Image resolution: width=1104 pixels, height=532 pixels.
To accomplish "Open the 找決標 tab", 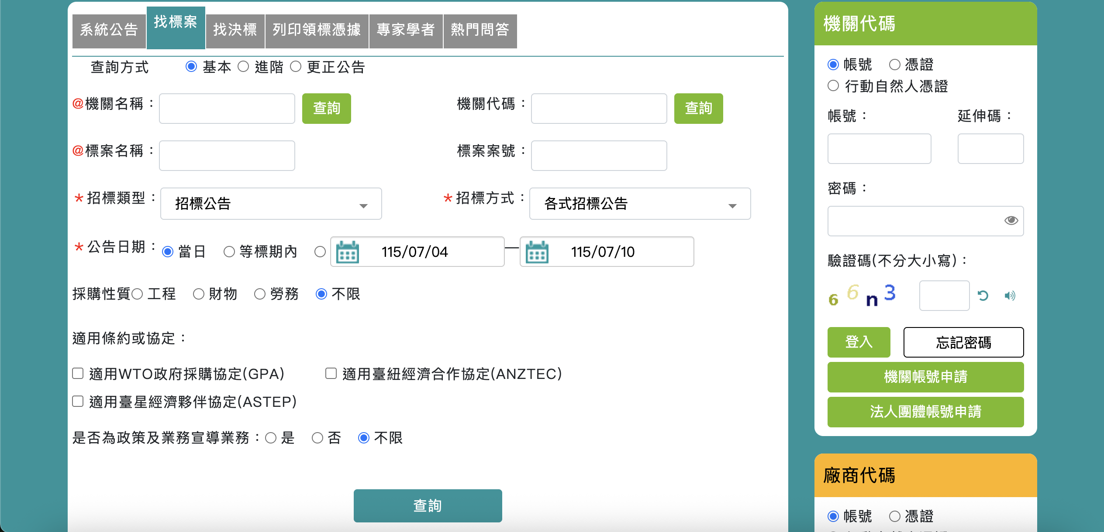I will point(235,31).
